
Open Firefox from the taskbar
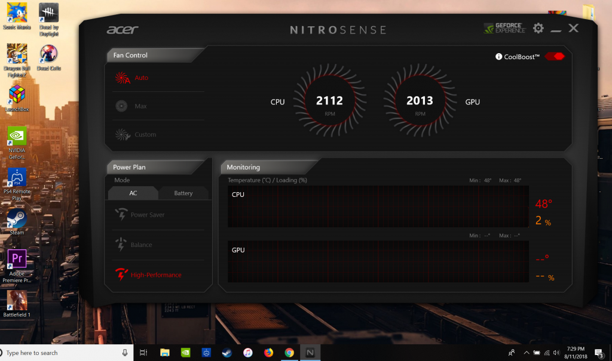(x=268, y=352)
